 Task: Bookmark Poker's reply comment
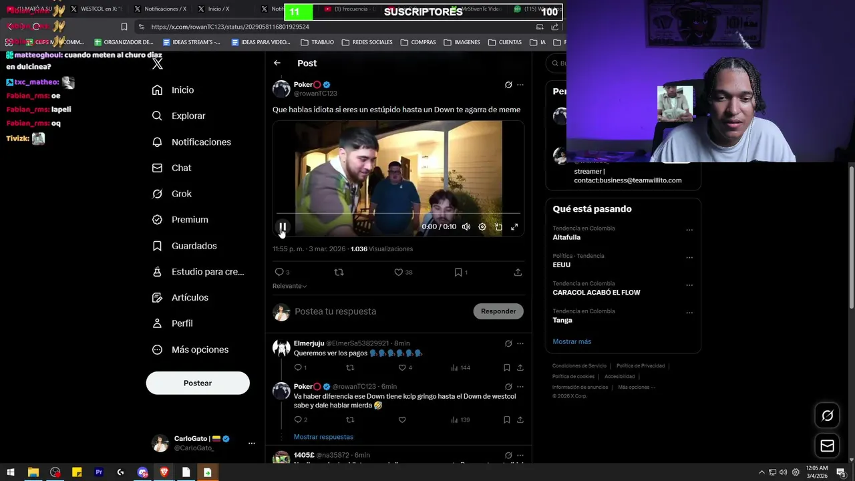pos(507,420)
